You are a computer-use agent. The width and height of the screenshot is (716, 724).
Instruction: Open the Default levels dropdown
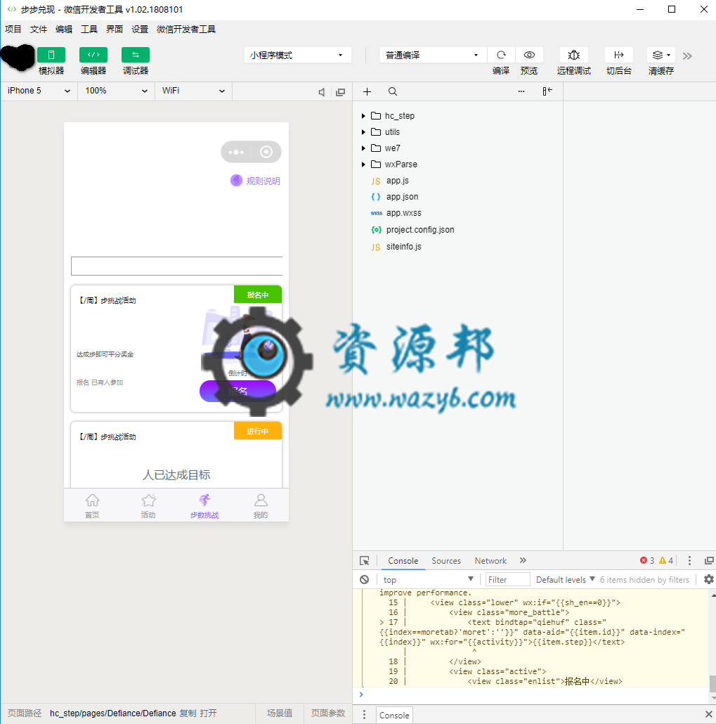pyautogui.click(x=565, y=579)
